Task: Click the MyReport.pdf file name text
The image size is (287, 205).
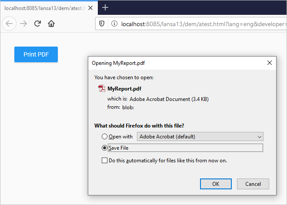Action: click(124, 88)
